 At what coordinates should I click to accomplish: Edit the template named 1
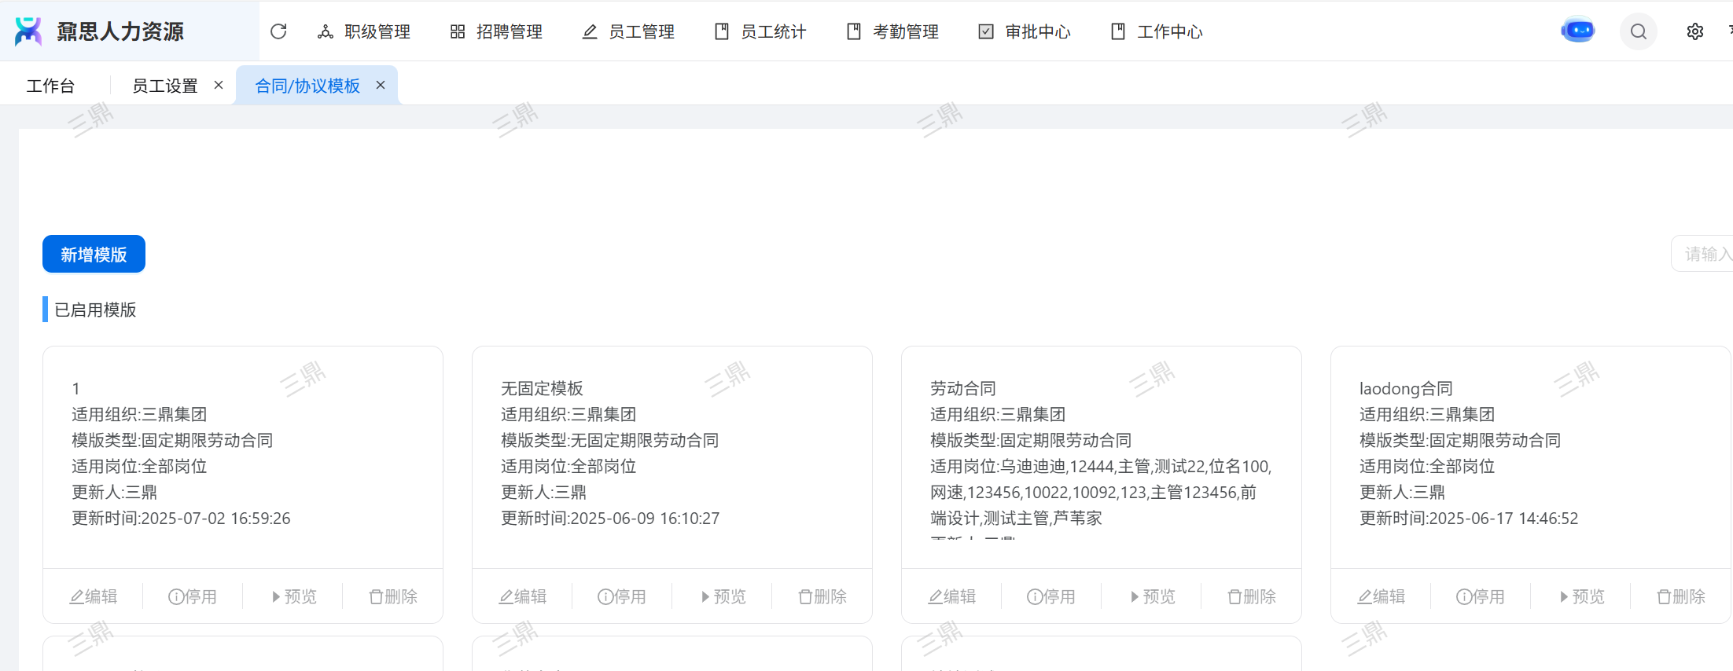94,596
